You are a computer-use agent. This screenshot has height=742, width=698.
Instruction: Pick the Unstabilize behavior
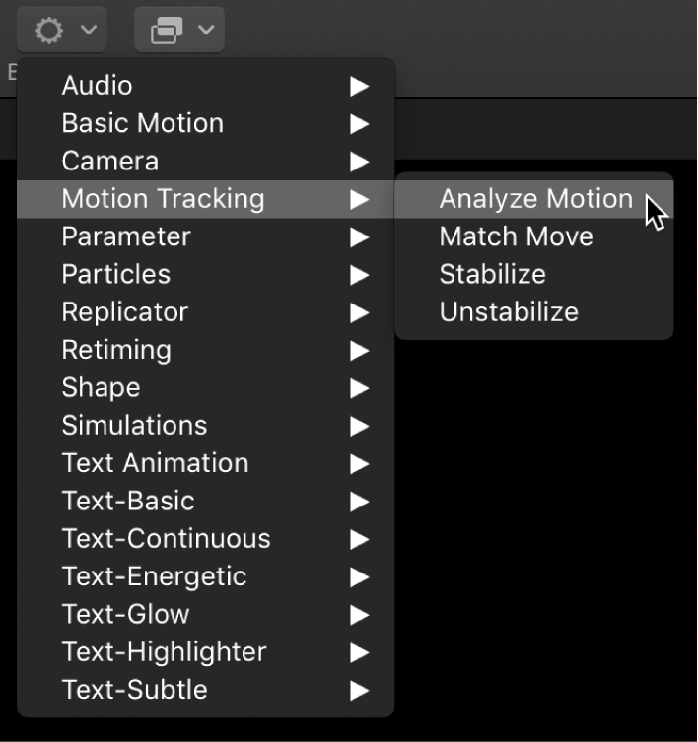coord(508,312)
